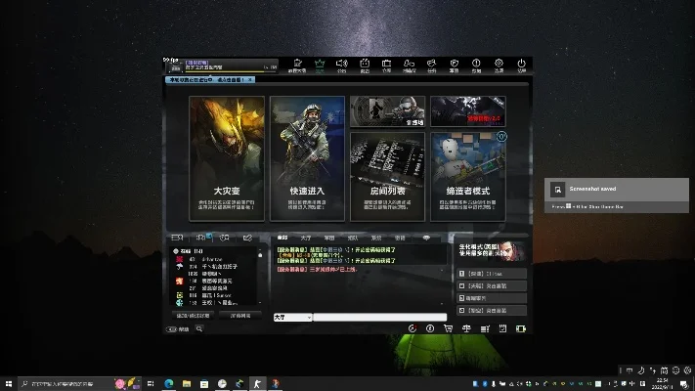Image resolution: width=695 pixels, height=391 pixels.
Task: Focus the chat message input field
Action: pos(380,317)
